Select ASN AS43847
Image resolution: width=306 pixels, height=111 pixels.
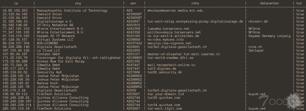click(x=133, y=21)
